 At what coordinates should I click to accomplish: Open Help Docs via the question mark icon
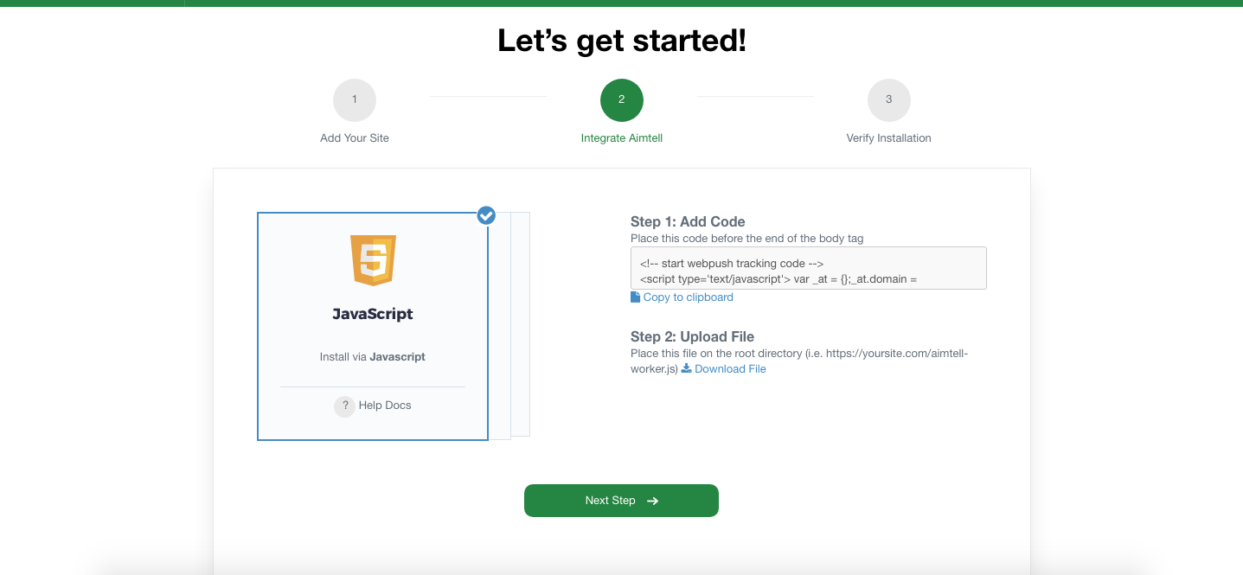pyautogui.click(x=345, y=406)
